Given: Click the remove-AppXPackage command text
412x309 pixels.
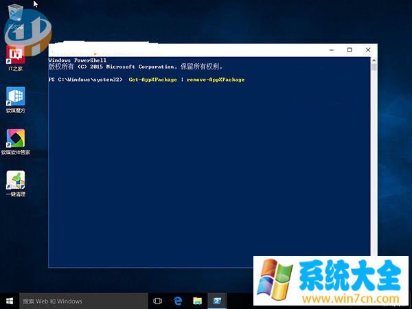Looking at the screenshot, I should 216,80.
